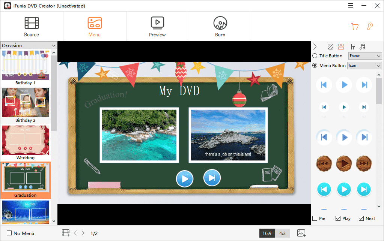The height and width of the screenshot is (241, 384).
Task: Click the key activation icon
Action: click(370, 26)
